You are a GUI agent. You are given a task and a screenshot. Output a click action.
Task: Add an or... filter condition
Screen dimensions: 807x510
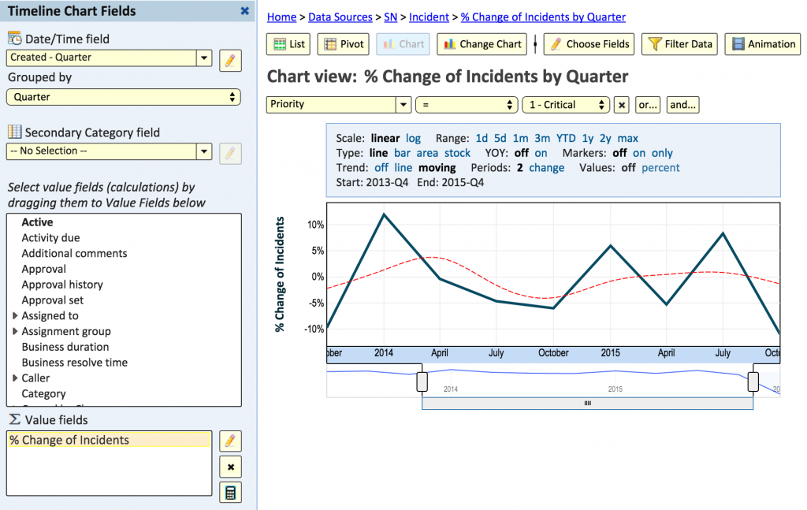(648, 105)
